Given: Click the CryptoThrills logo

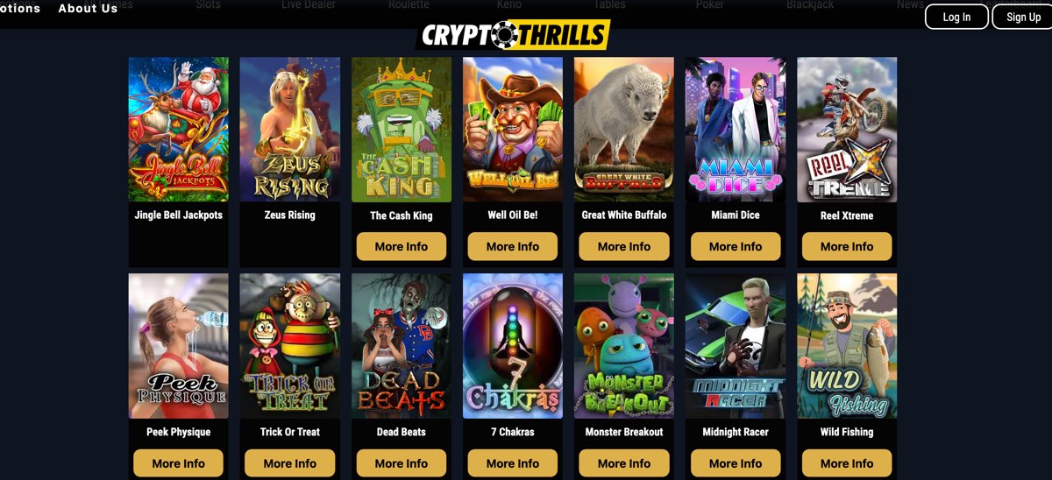Looking at the screenshot, I should point(513,35).
